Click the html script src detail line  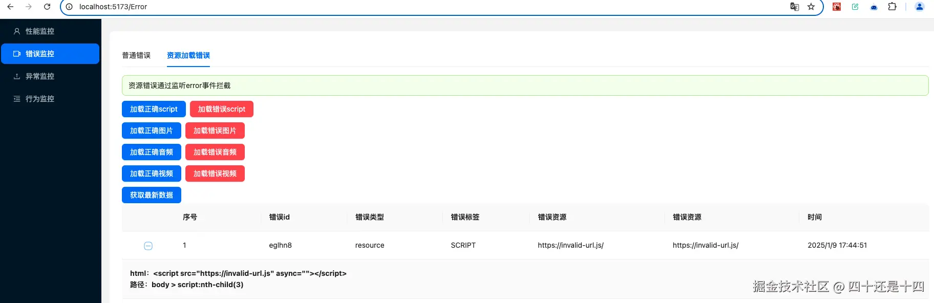238,273
